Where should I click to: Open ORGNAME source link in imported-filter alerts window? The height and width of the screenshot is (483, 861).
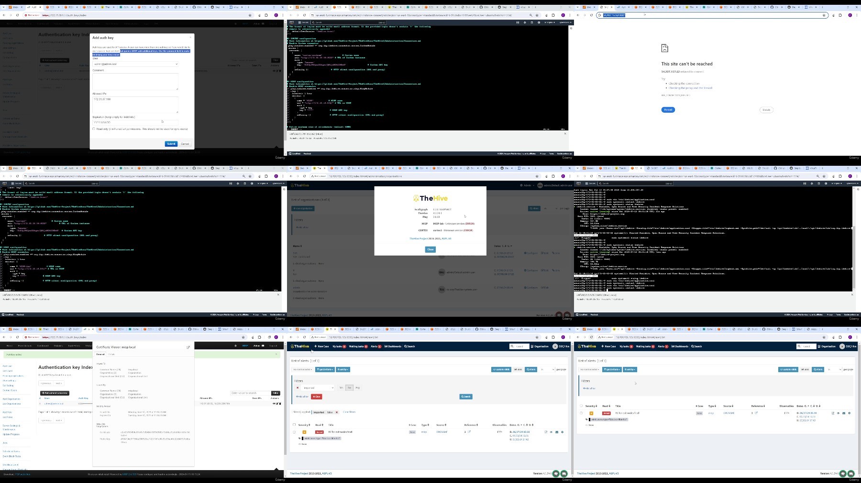coord(442,432)
